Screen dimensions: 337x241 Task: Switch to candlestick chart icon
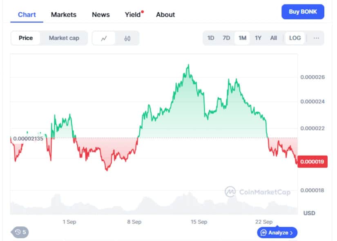pyautogui.click(x=127, y=38)
